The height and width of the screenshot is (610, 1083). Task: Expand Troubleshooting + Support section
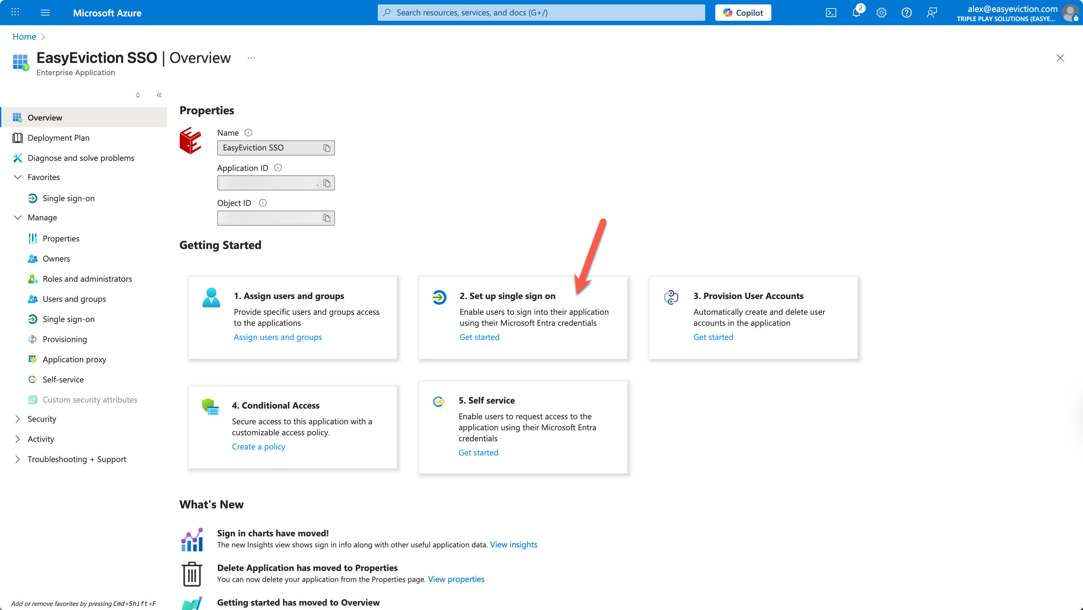pos(18,459)
